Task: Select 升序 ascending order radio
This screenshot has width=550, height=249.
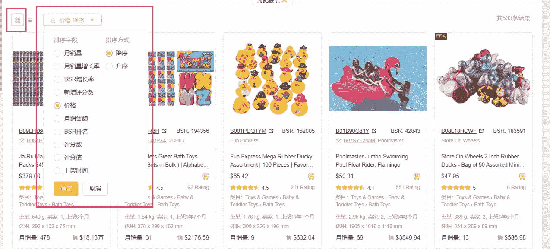Action: (x=109, y=66)
